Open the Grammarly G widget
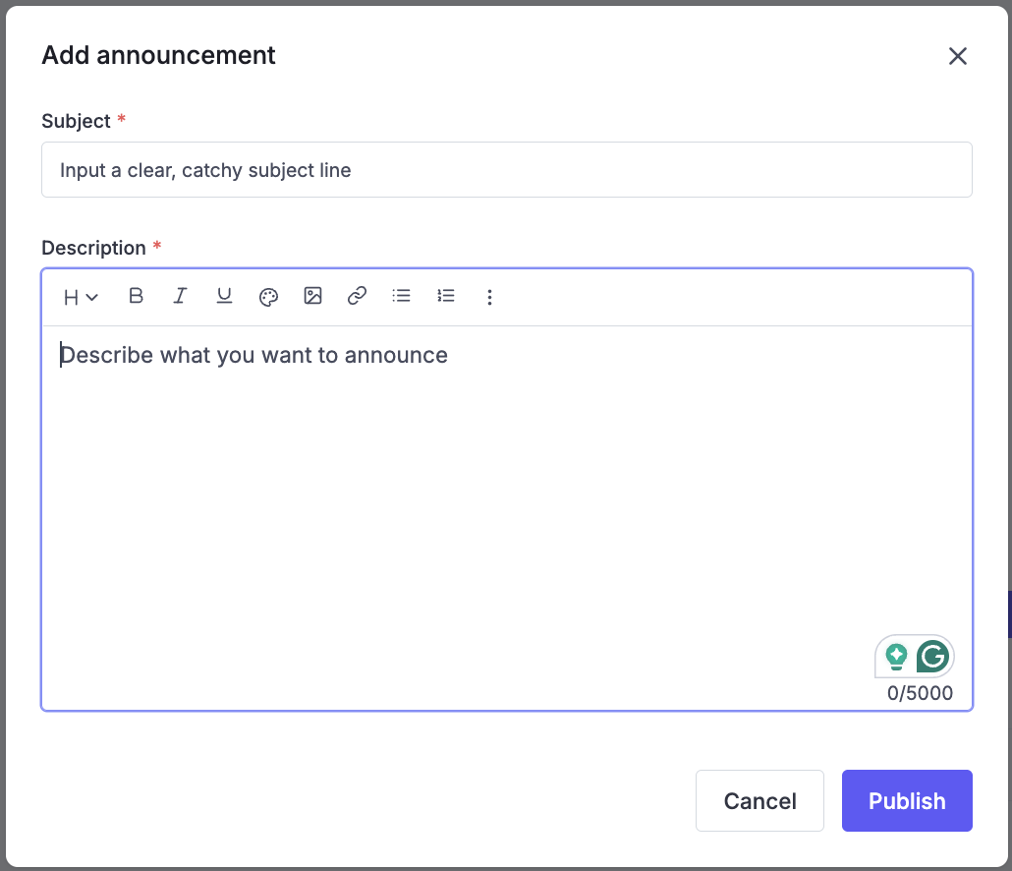 (x=932, y=656)
